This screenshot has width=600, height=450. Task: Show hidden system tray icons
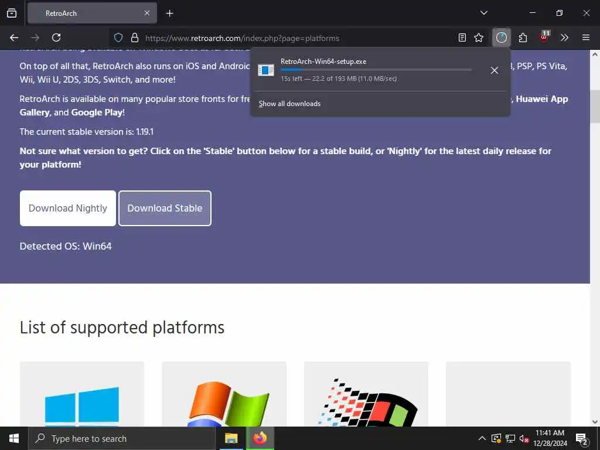tap(482, 438)
